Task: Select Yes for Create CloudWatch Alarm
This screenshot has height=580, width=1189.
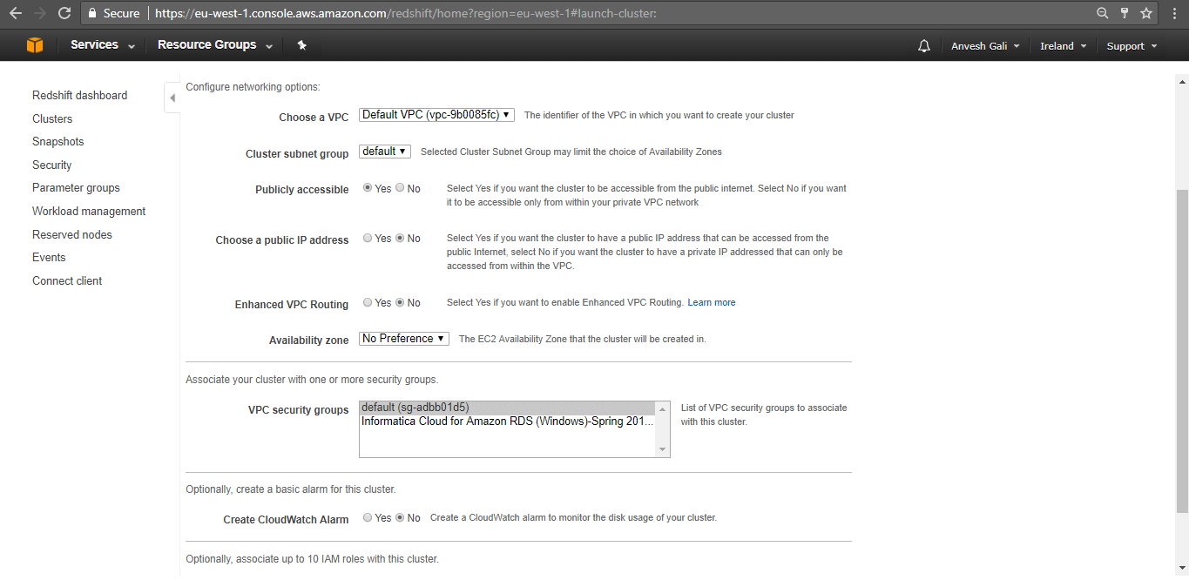Action: click(x=368, y=517)
